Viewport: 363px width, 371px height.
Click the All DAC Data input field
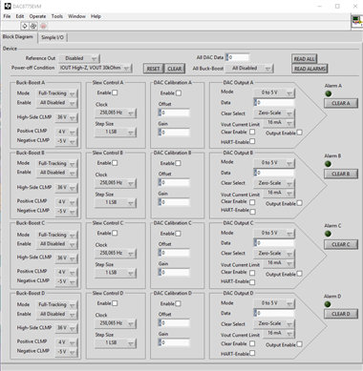click(237, 57)
